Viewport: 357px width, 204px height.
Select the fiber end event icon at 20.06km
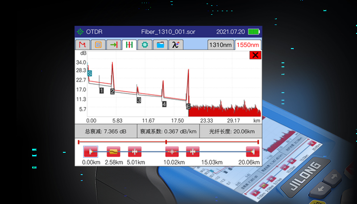click(253, 151)
